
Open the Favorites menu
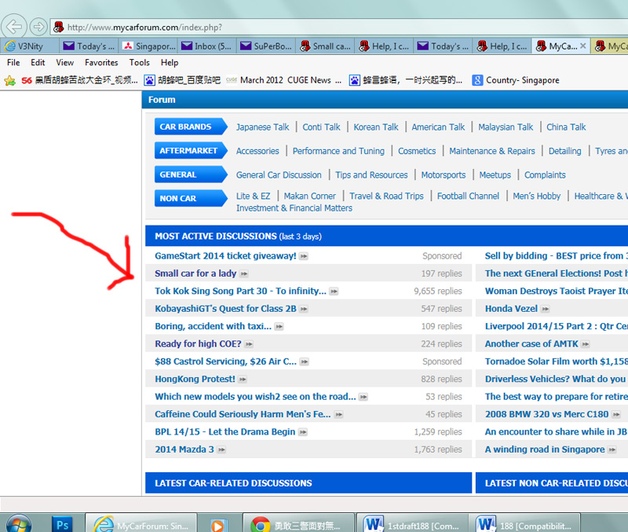(101, 63)
